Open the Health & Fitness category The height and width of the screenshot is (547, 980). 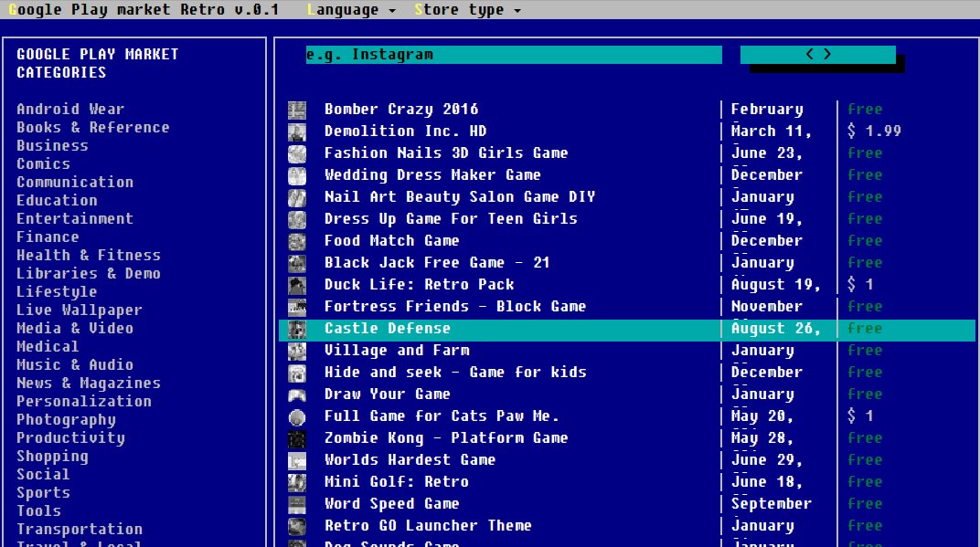click(89, 256)
